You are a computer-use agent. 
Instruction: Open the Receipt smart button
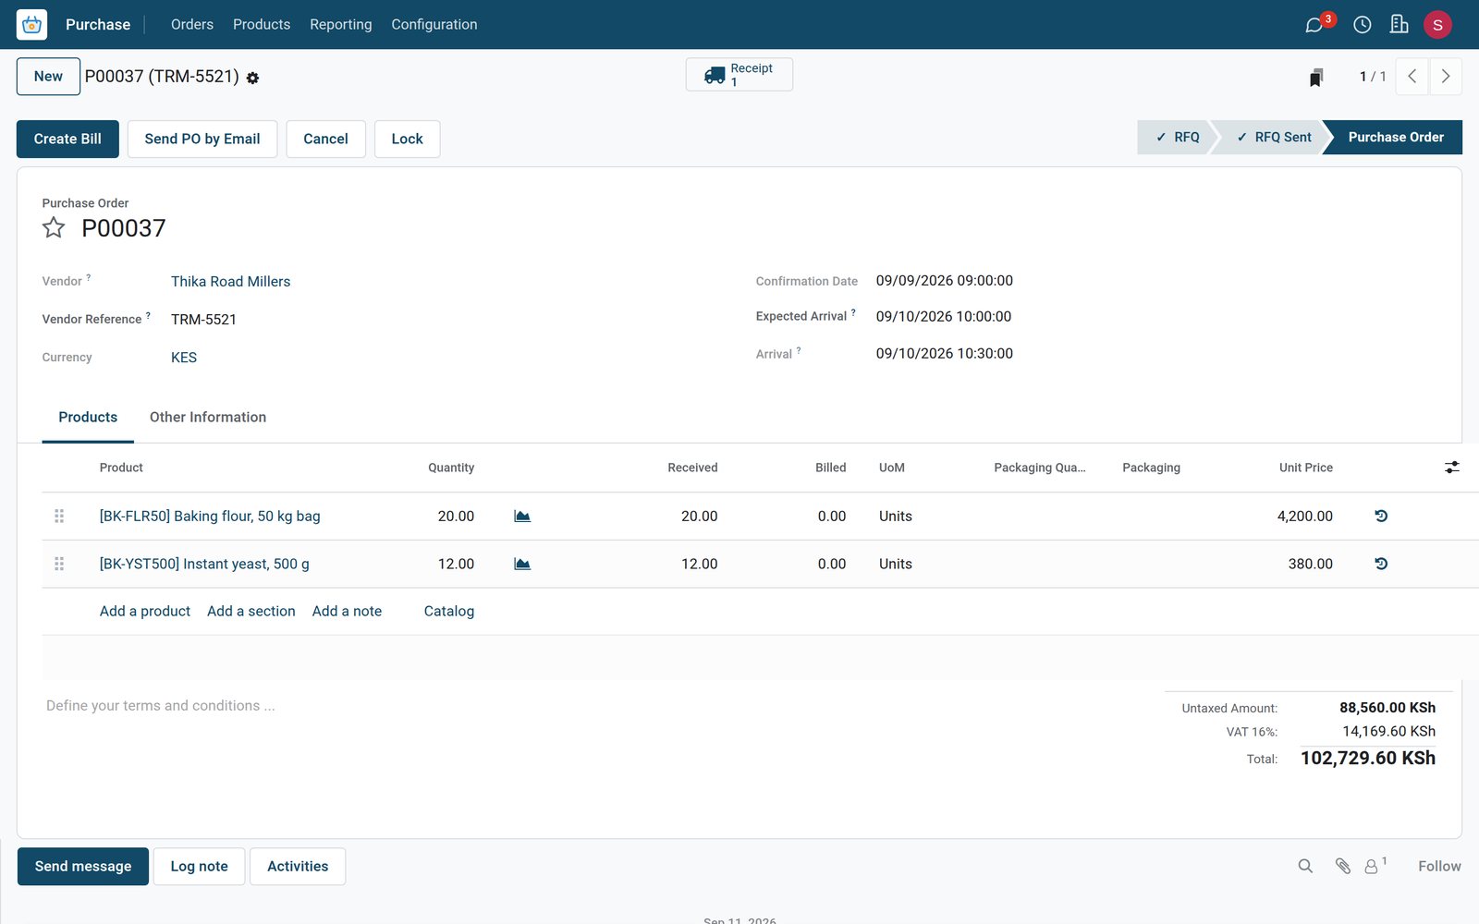tap(739, 75)
